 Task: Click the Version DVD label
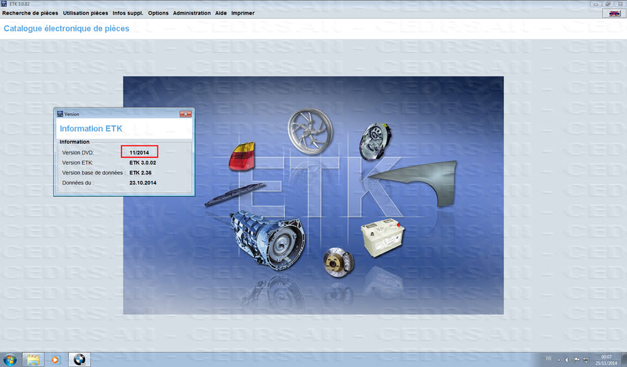78,153
